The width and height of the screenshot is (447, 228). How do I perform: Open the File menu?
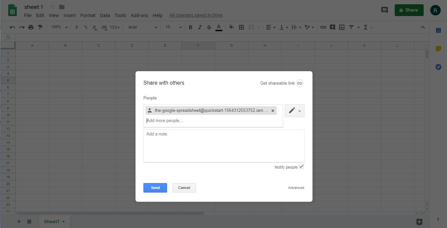coord(28,15)
